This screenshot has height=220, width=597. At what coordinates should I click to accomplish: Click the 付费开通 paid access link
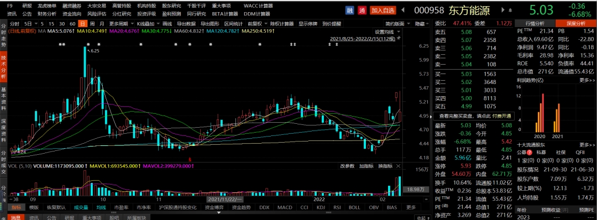[502, 116]
